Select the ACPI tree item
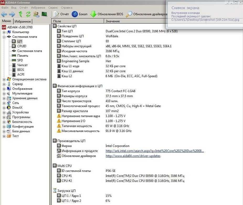The height and width of the screenshot is (205, 243). (21, 75)
